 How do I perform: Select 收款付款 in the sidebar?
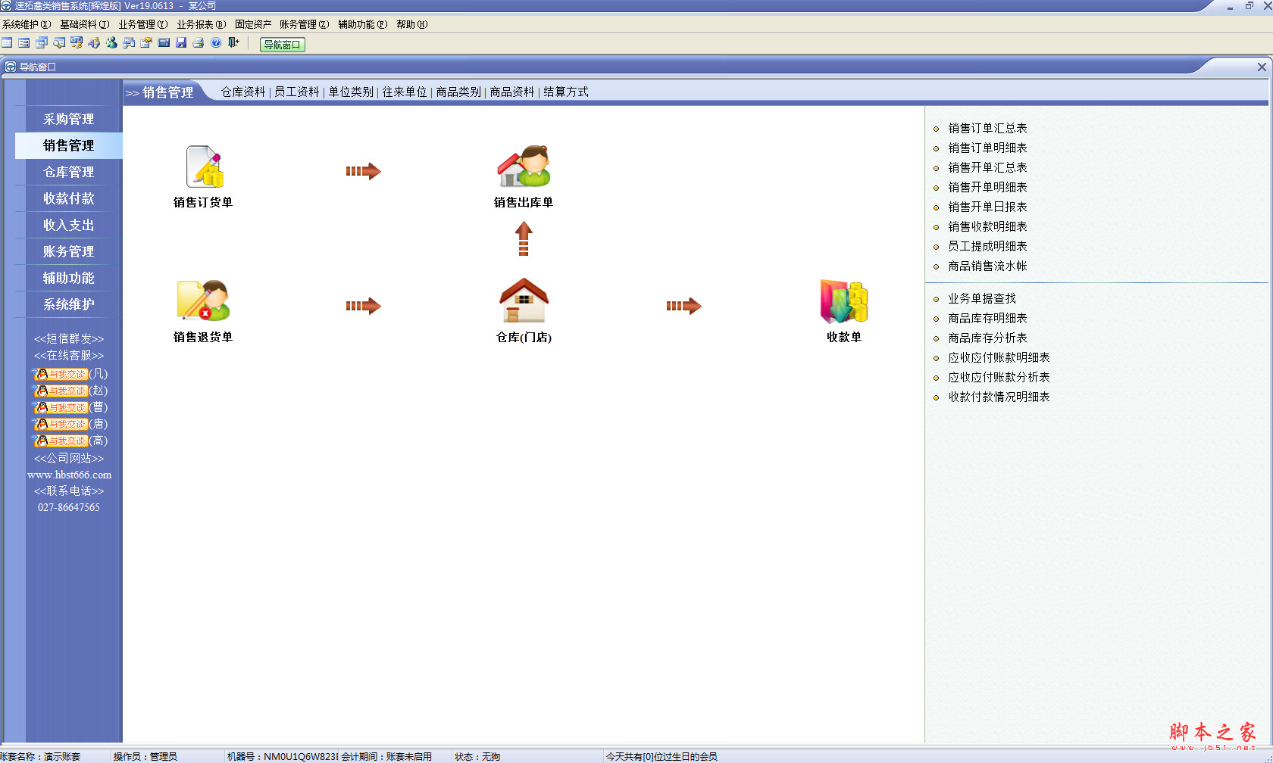(x=68, y=198)
